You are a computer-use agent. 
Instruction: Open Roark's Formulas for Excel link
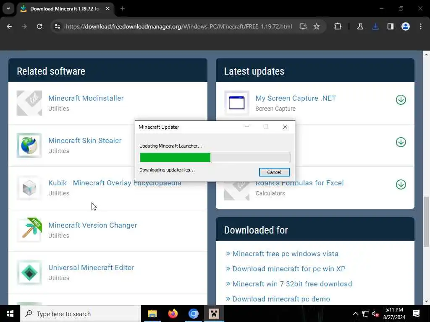[x=299, y=183]
